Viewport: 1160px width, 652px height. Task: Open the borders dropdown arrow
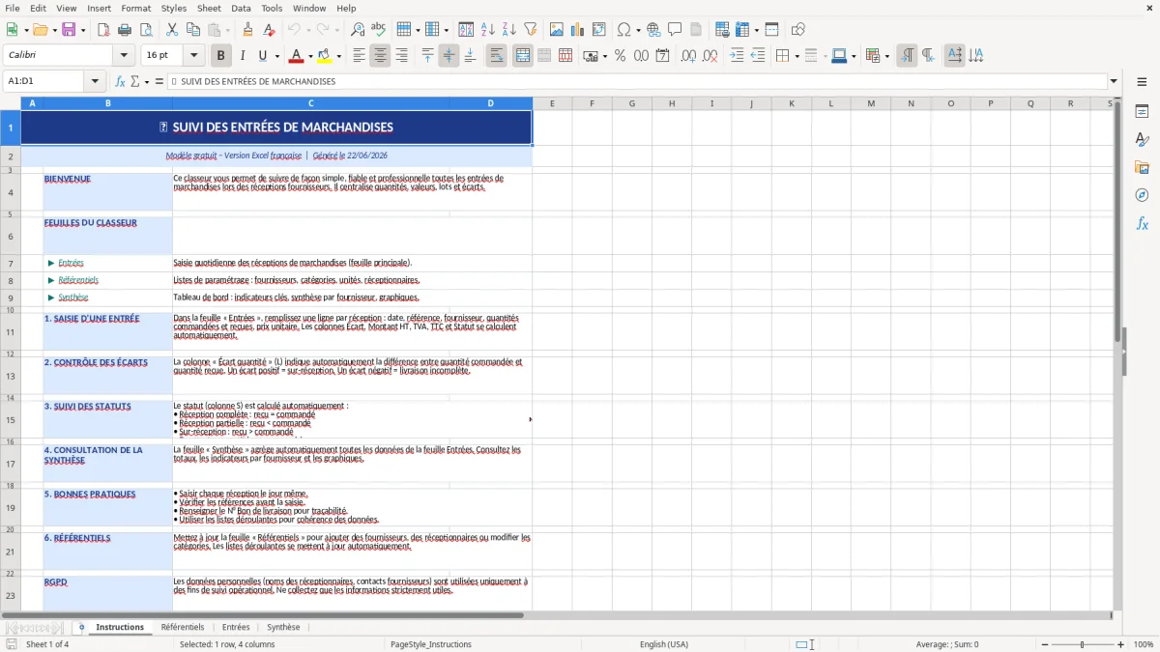pyautogui.click(x=798, y=56)
